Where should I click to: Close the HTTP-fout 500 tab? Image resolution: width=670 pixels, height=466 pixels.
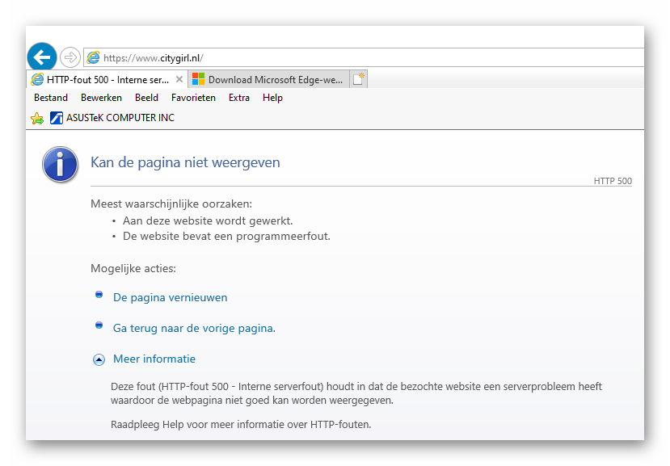179,79
